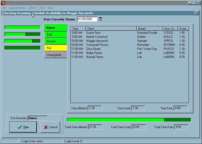Open the Appointments menu
202x144 pixels.
click(17, 8)
